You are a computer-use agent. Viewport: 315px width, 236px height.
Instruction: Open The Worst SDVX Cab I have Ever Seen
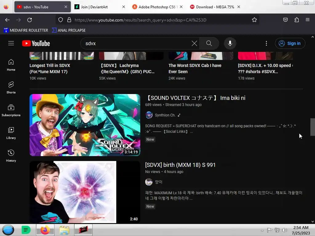click(195, 69)
